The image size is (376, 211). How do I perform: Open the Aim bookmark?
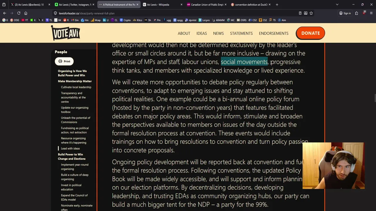click(x=282, y=20)
